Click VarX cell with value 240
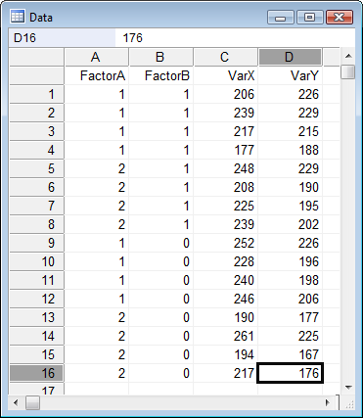Viewport: 363px width, 418px height. (226, 280)
